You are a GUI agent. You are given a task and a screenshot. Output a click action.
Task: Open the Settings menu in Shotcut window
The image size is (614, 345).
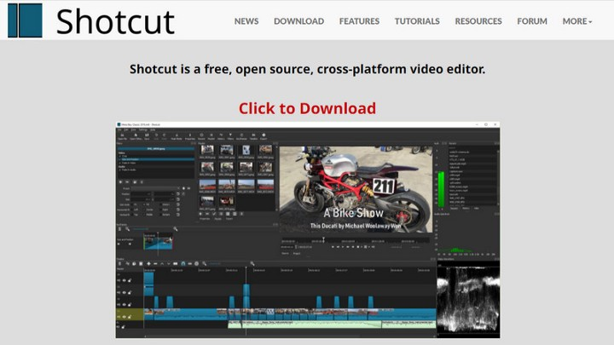(x=143, y=129)
